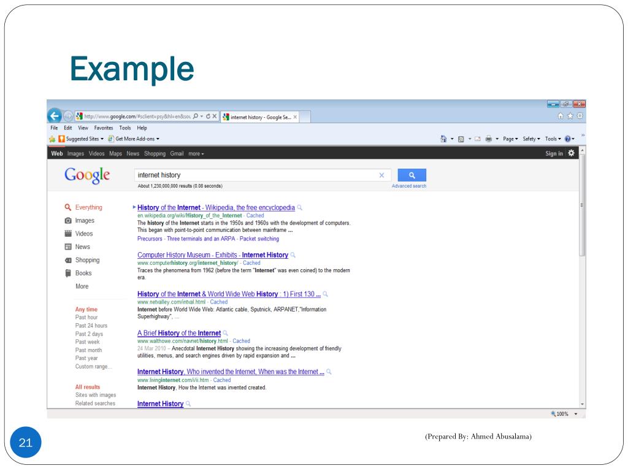
Task: Click the blue Google search magnifier button
Action: pyautogui.click(x=412, y=175)
